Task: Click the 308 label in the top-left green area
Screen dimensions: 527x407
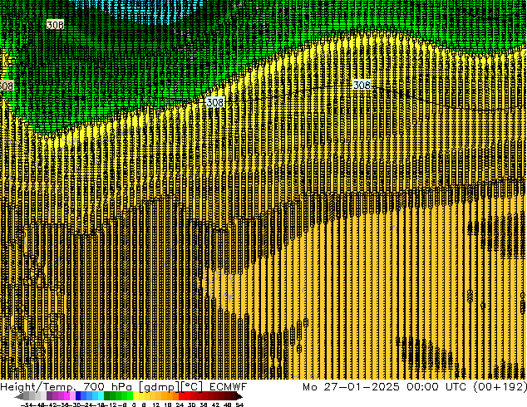Action: [55, 25]
